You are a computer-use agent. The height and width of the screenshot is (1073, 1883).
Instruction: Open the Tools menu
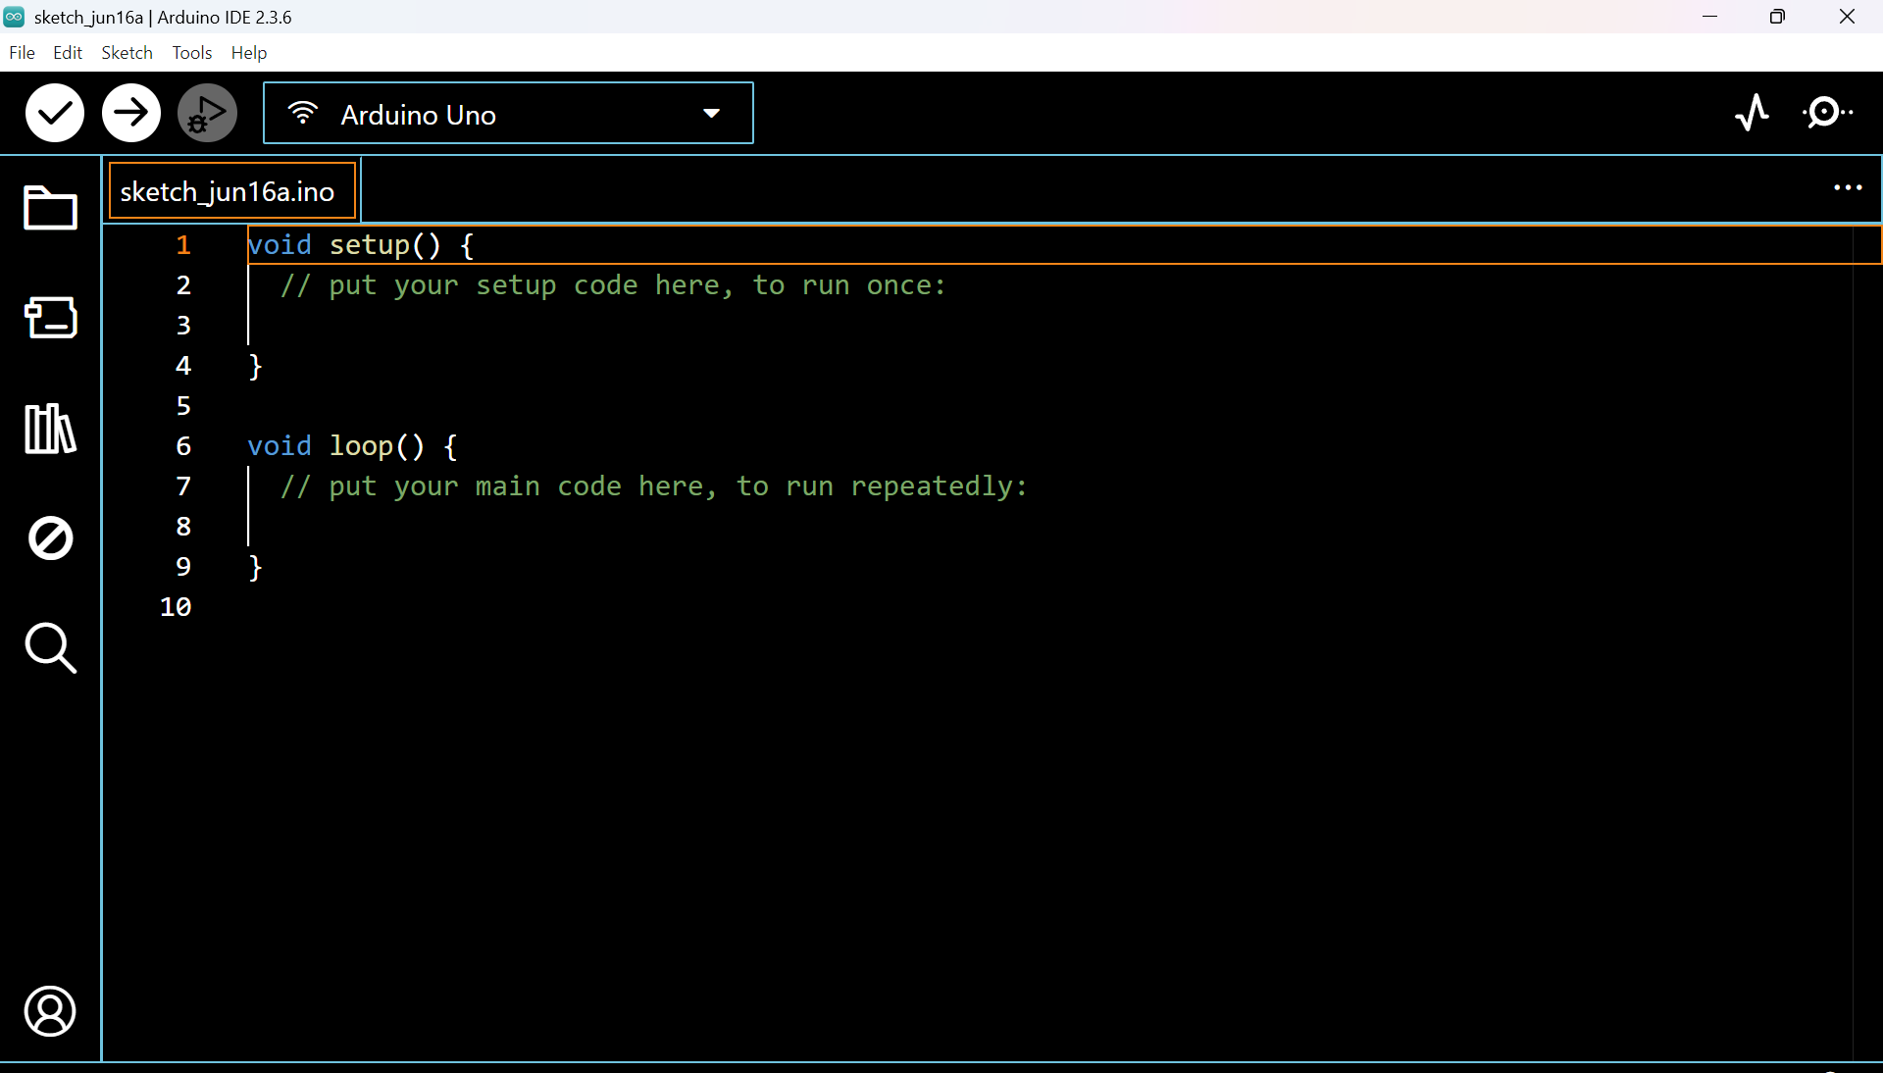192,53
